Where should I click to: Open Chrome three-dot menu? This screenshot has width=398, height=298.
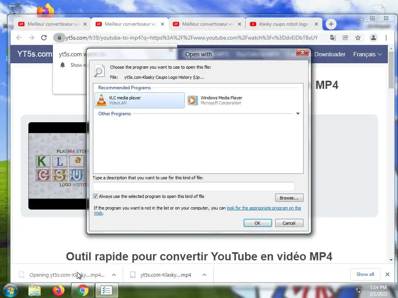386,38
